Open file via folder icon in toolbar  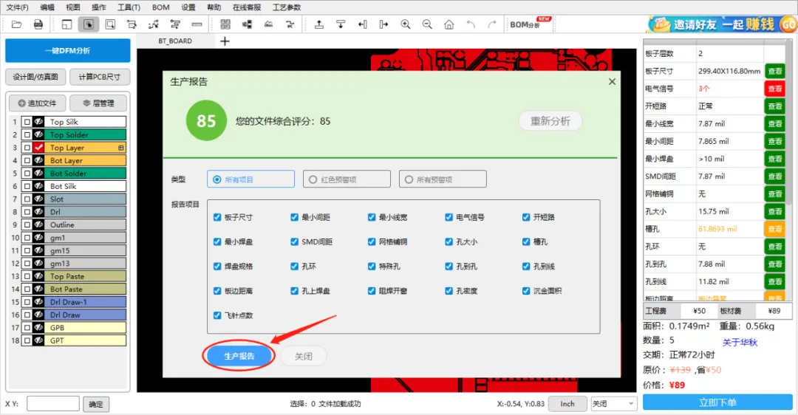click(x=16, y=24)
